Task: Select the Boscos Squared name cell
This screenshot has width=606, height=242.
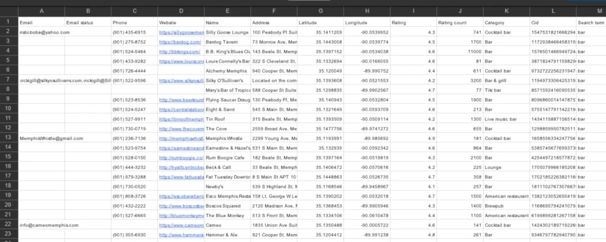Action: pyautogui.click(x=227, y=206)
